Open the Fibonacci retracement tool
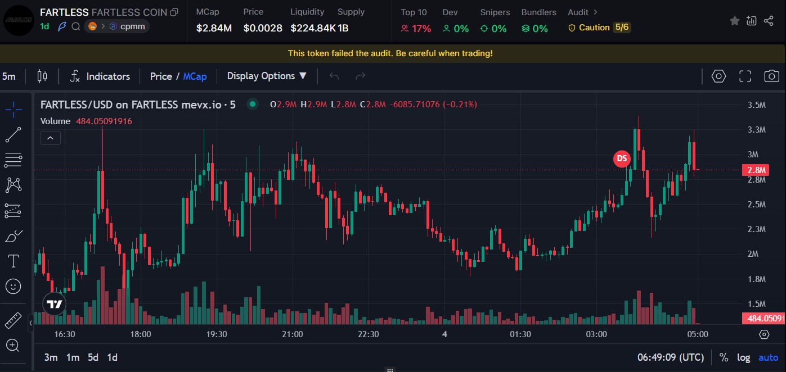786x372 pixels. click(13, 160)
